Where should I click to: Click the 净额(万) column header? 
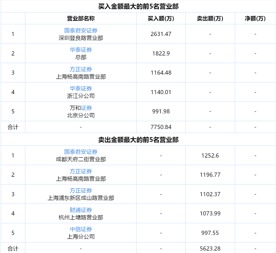tap(255, 19)
